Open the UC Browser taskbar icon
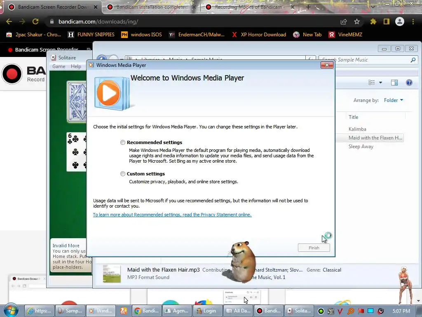This screenshot has width=422, height=317. 124,311
